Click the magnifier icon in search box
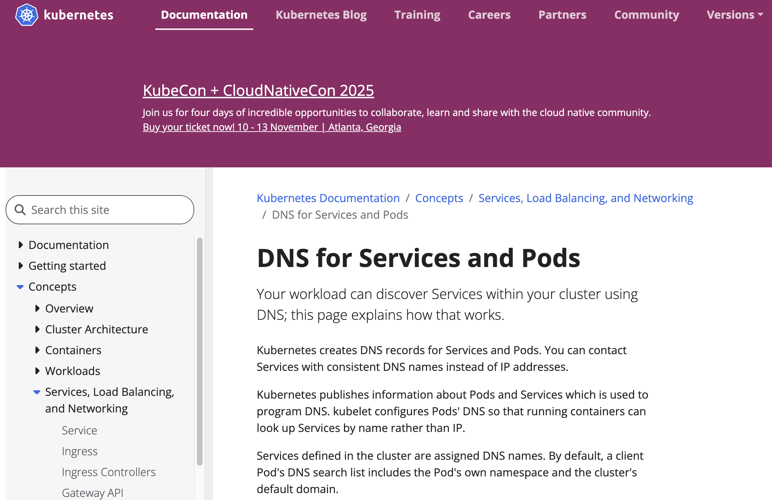 [20, 210]
